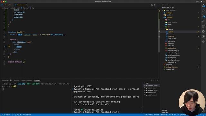Click the lightbulb quick-fix icon on line 24

click(9, 47)
